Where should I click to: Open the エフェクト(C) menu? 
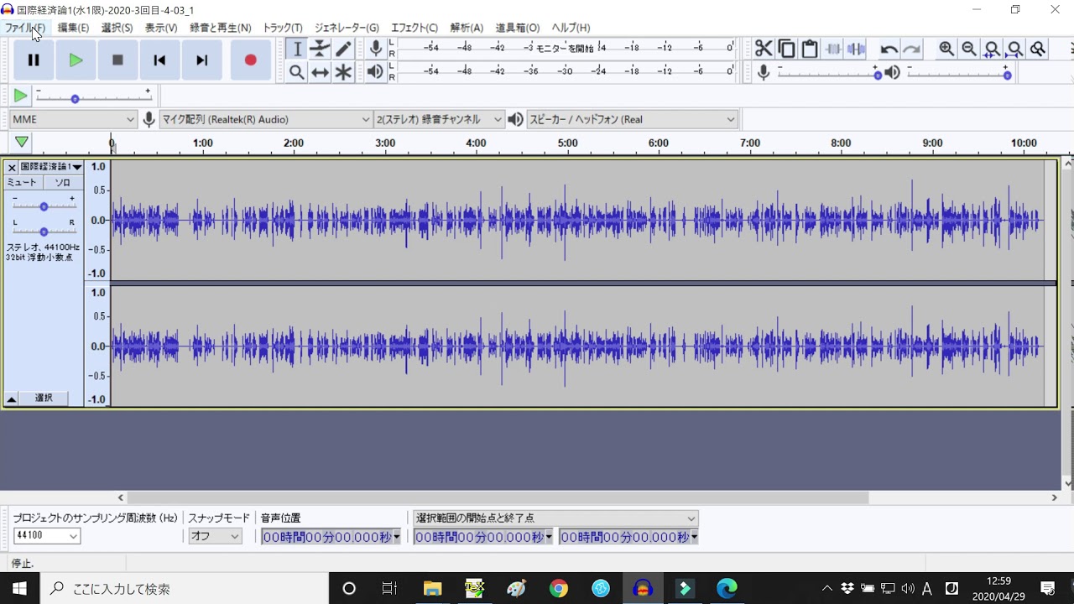414,28
